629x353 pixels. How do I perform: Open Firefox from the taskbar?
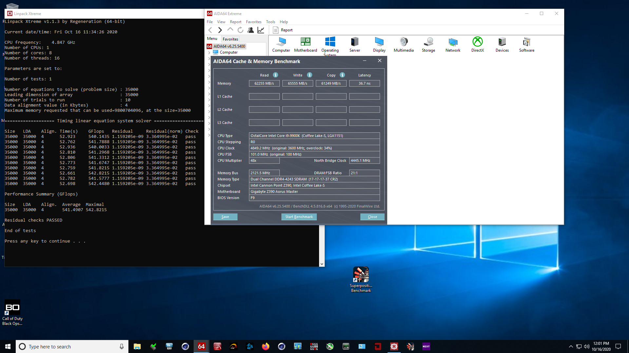coord(265,346)
